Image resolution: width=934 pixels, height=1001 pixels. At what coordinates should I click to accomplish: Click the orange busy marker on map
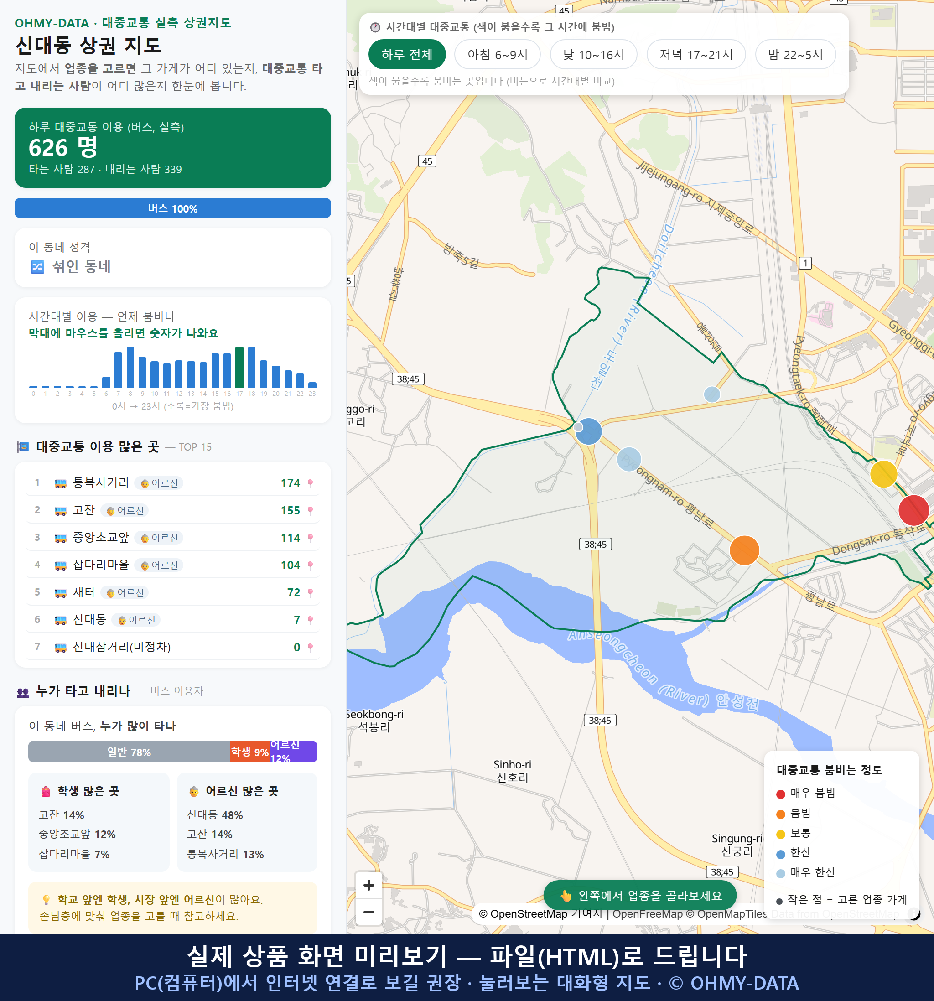point(744,550)
